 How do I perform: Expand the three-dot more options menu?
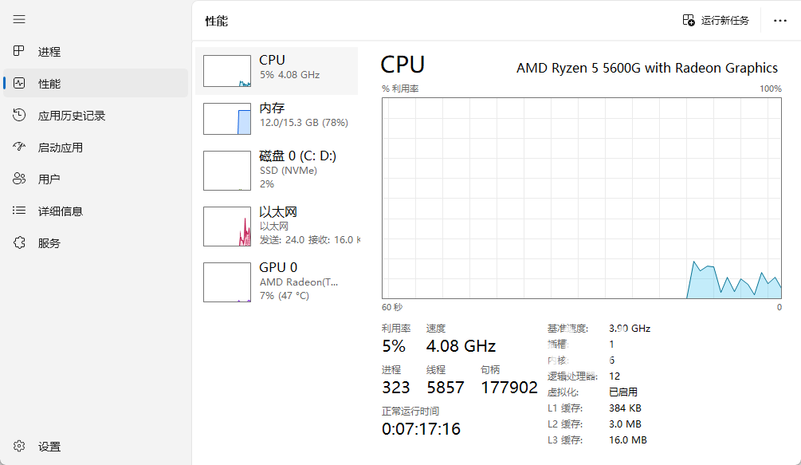click(x=779, y=21)
